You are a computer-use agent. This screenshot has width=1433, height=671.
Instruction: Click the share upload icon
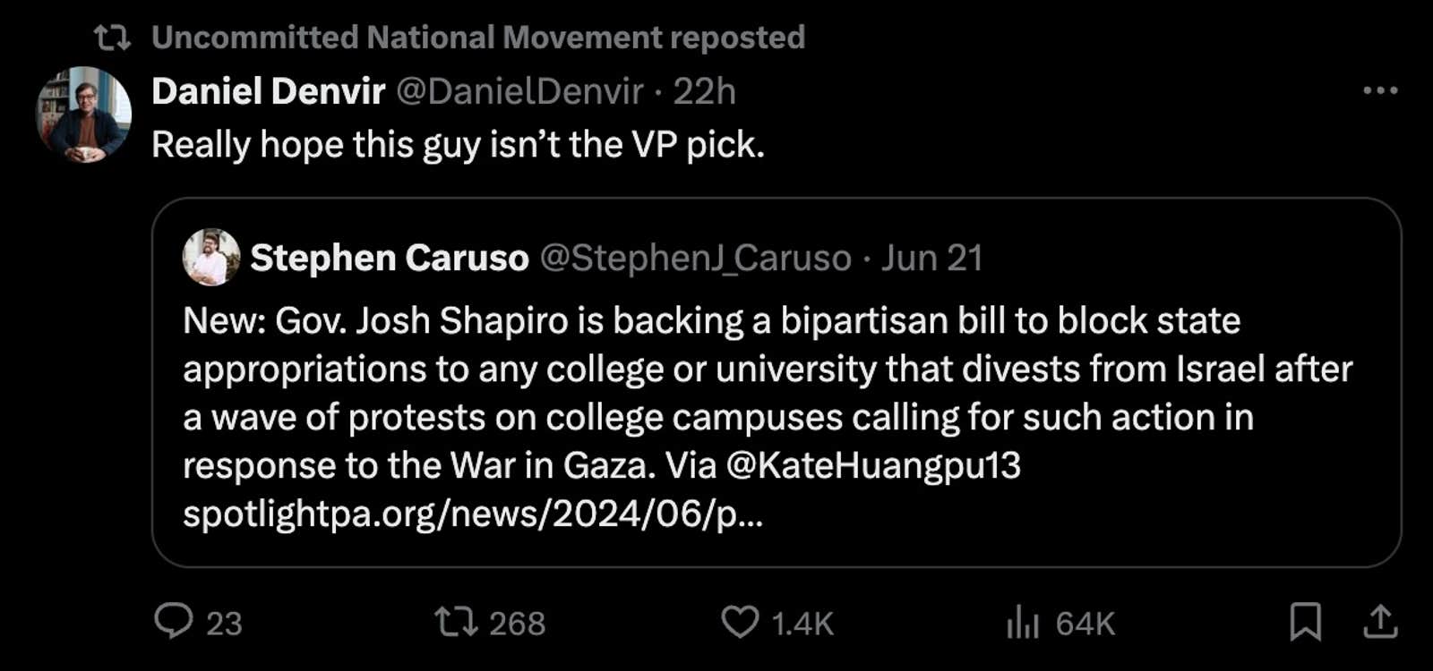1380,622
